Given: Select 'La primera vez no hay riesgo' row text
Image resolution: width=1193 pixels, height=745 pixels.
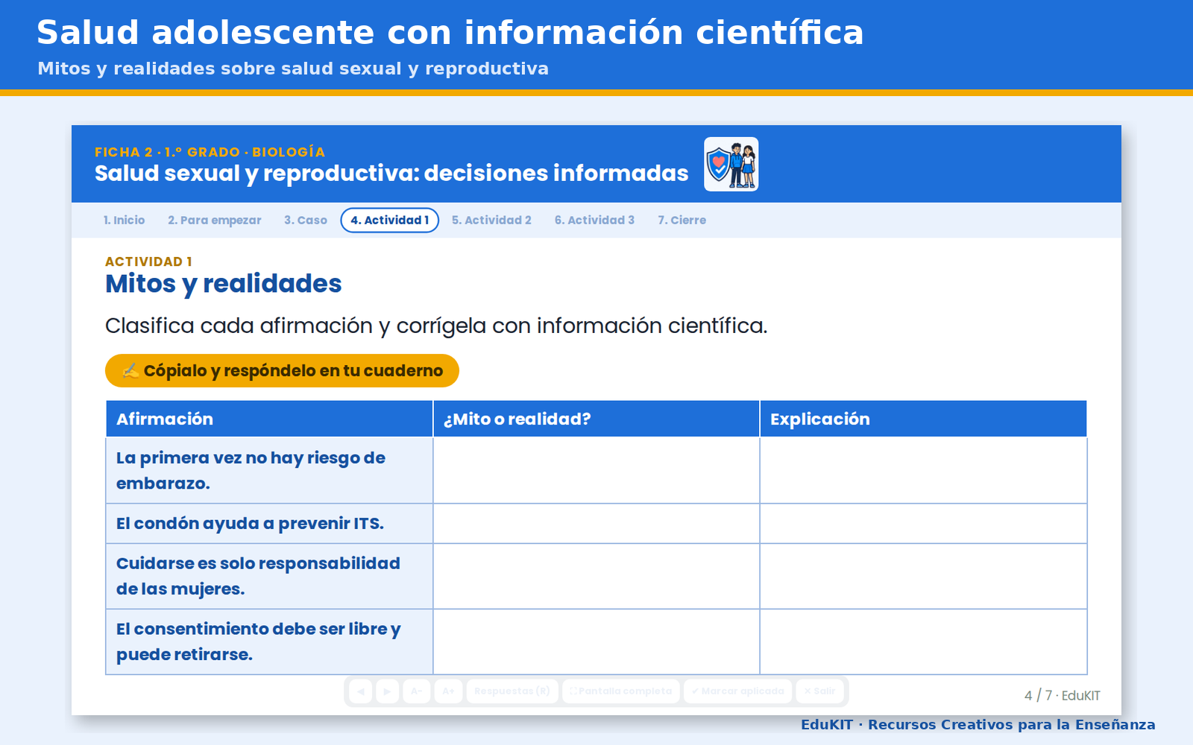Looking at the screenshot, I should click(251, 471).
